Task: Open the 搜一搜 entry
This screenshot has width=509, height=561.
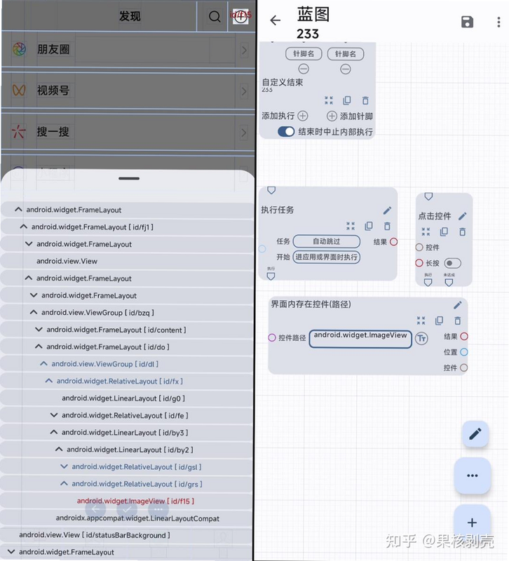Action: coord(128,132)
